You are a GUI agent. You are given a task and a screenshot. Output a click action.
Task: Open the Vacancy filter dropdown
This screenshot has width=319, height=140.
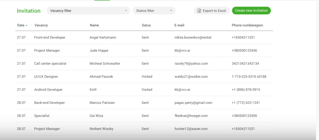[88, 11]
